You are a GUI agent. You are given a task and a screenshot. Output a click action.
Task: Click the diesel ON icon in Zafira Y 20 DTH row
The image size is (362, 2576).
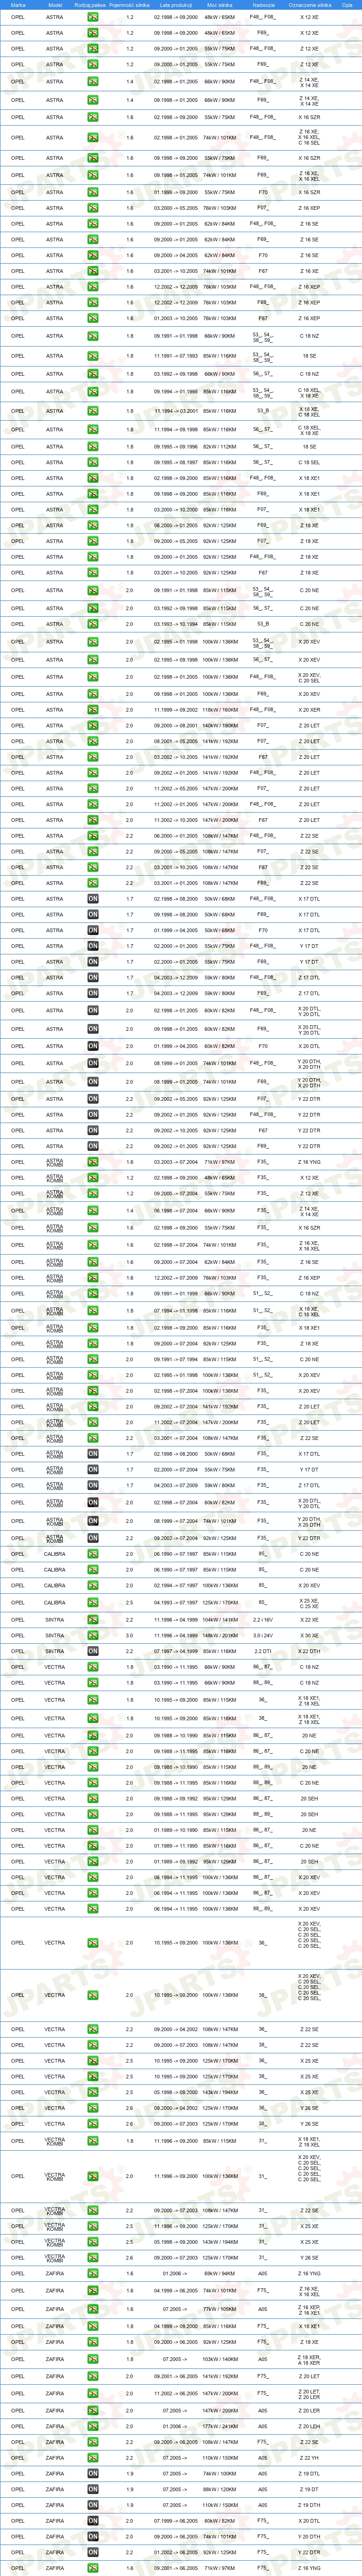[93, 2537]
